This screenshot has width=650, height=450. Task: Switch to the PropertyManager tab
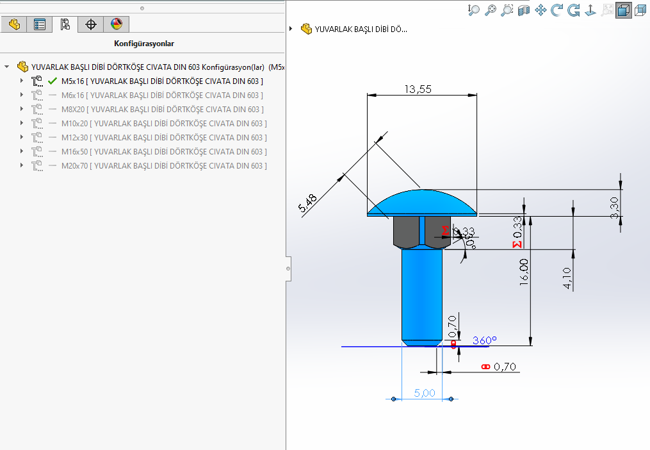(40, 24)
